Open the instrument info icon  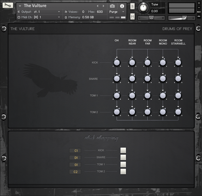(122, 6)
